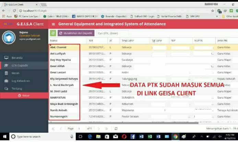The width and height of the screenshot is (238, 142).
Task: Select the Elly Setyowati Rahayu row
Action: (x=143, y=79)
